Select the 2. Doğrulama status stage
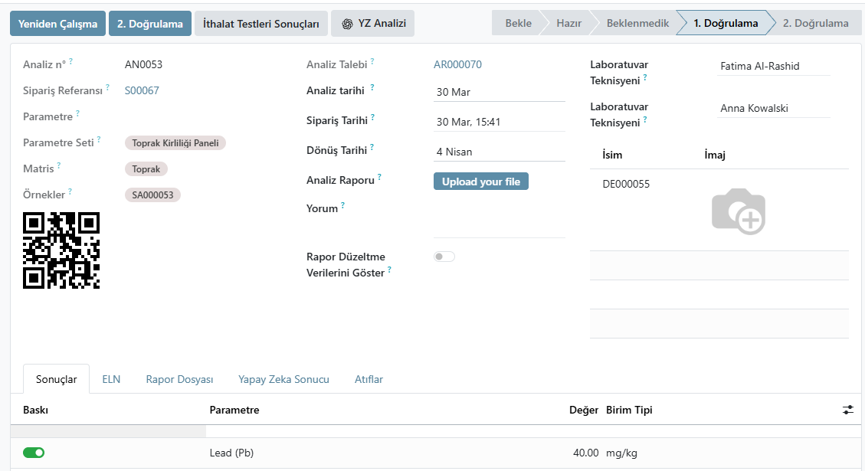865x471 pixels. pos(815,23)
